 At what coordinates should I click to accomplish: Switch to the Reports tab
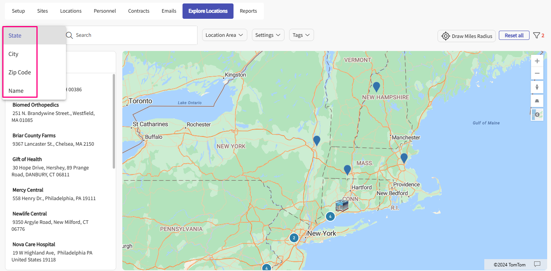[x=248, y=11]
